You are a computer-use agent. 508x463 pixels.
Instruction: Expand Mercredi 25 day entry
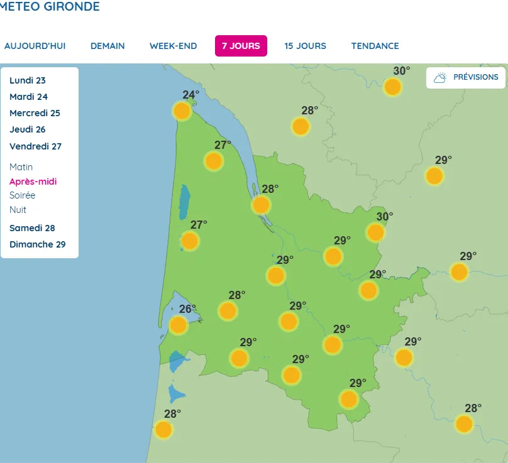35,113
